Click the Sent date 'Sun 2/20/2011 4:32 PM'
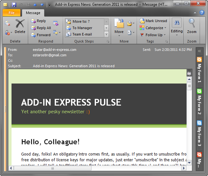This screenshot has width=208, height=176. (173, 50)
